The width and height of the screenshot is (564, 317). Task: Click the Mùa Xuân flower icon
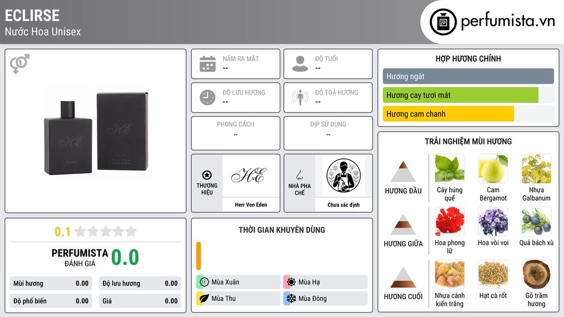tap(204, 282)
